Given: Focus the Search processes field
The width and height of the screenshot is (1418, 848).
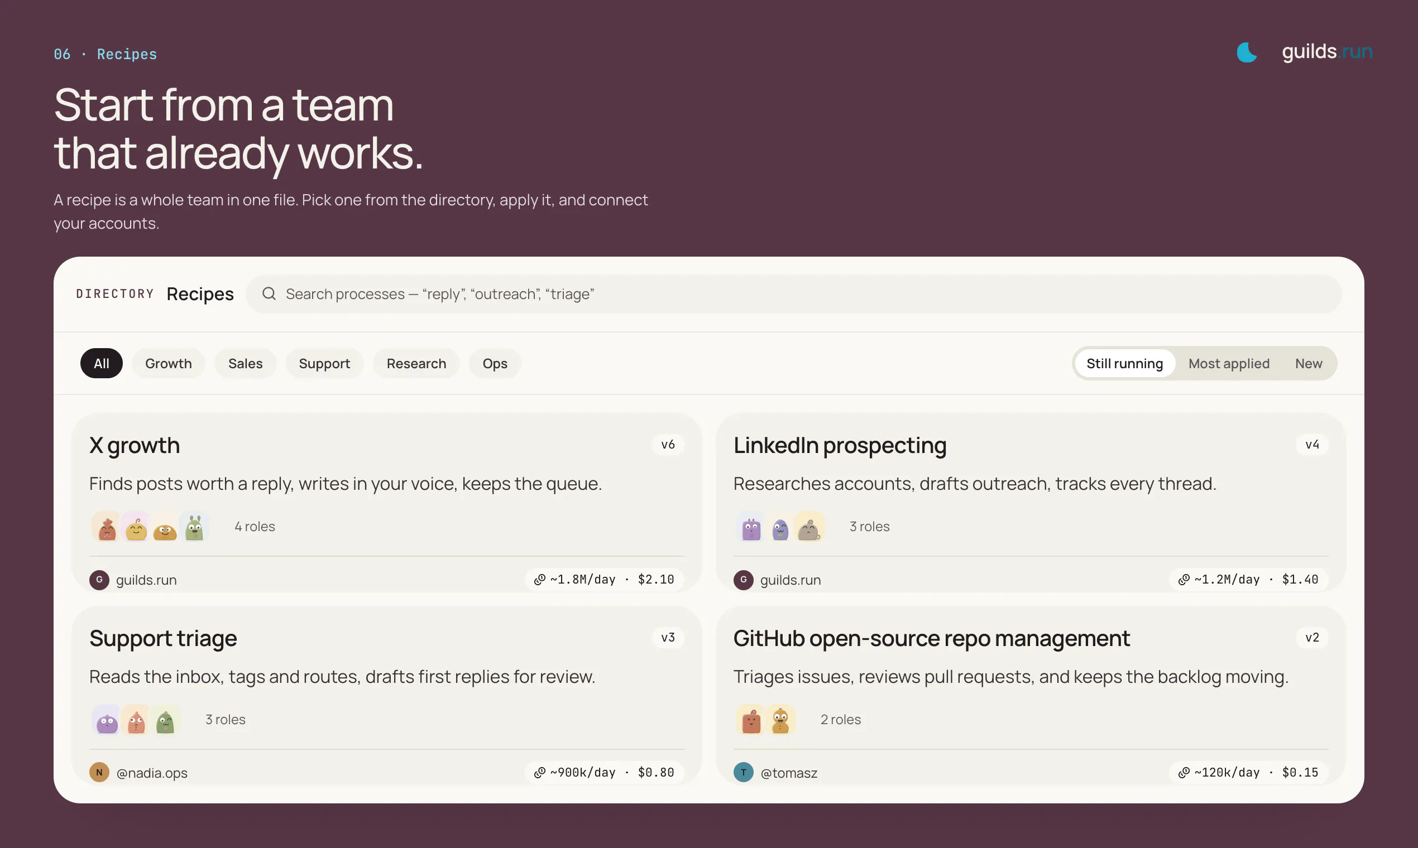Looking at the screenshot, I should click(794, 293).
